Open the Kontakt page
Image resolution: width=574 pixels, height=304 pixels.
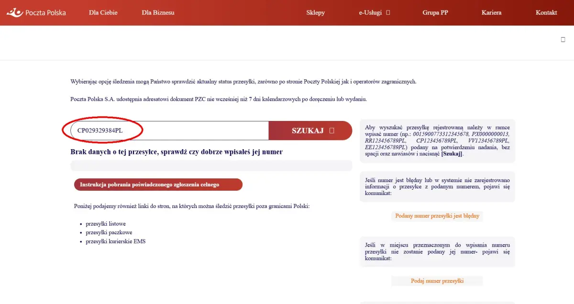[x=546, y=12]
